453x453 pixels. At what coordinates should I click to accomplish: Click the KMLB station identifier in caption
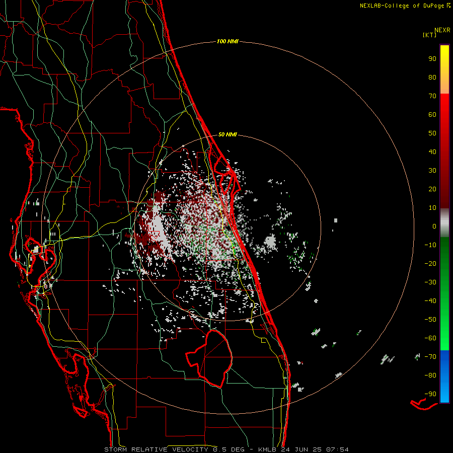tap(267, 449)
